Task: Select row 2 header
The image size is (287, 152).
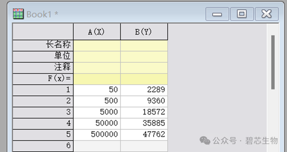Action: click(43, 102)
